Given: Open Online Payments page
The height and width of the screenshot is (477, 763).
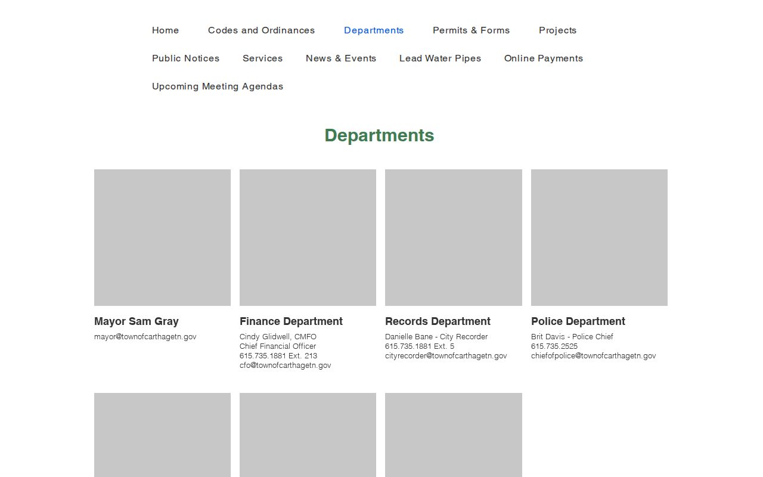Looking at the screenshot, I should [544, 58].
